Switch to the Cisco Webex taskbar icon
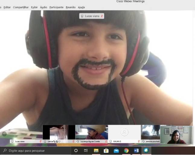The height and width of the screenshot is (155, 195). [146, 150]
